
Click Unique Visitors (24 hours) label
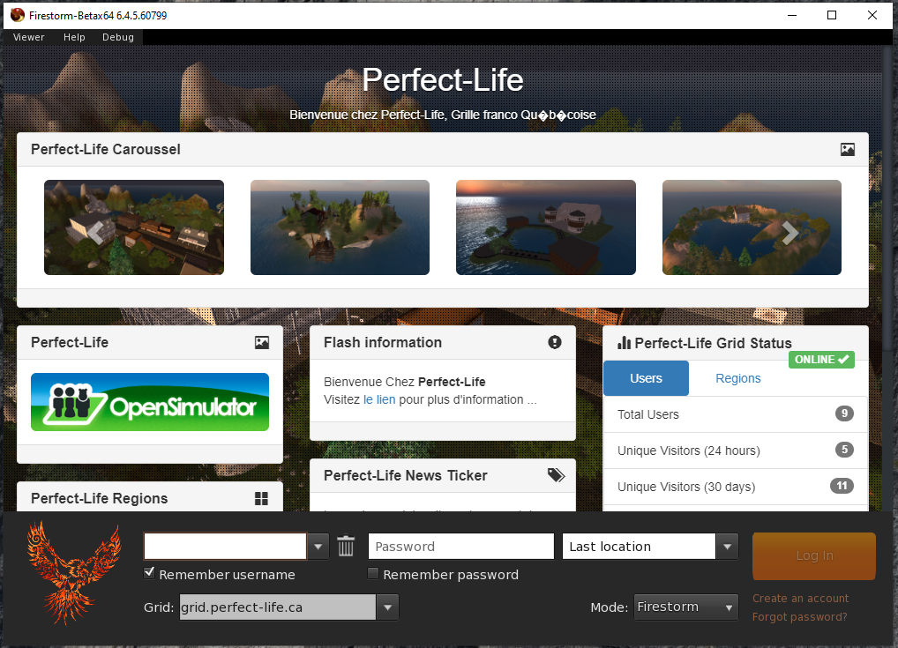click(x=689, y=451)
